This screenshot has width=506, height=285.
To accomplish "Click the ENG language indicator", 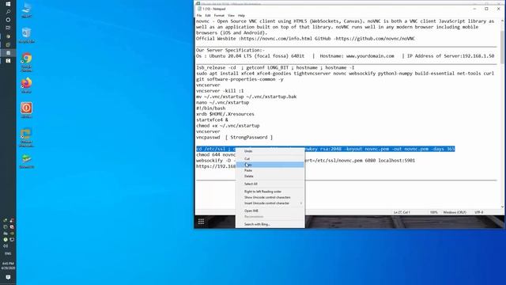I will pos(8,253).
